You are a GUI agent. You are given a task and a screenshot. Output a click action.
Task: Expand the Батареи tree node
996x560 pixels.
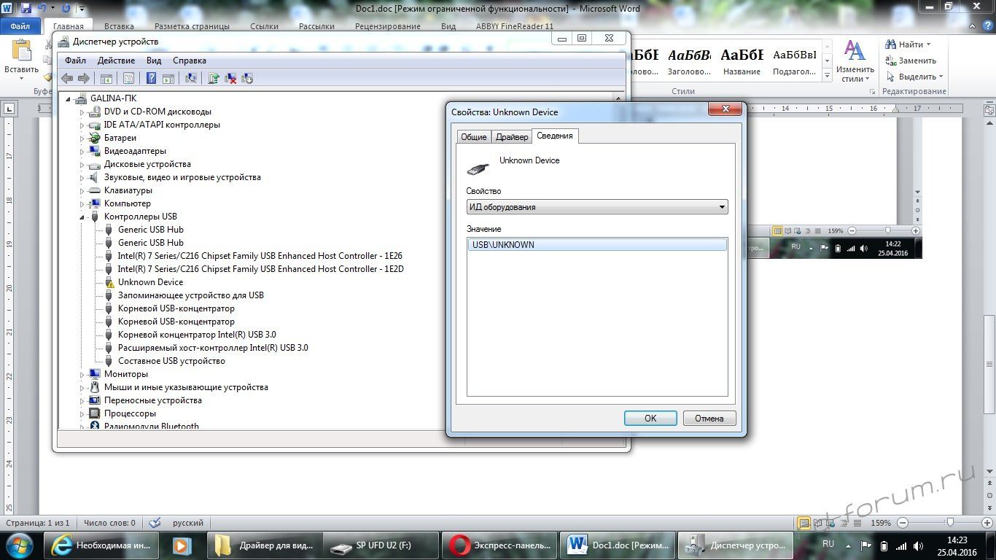[x=82, y=138]
